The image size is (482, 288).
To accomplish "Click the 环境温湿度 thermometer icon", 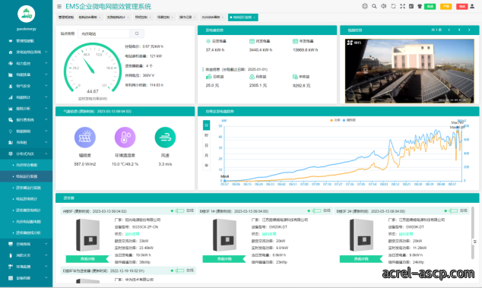I will tap(125, 138).
